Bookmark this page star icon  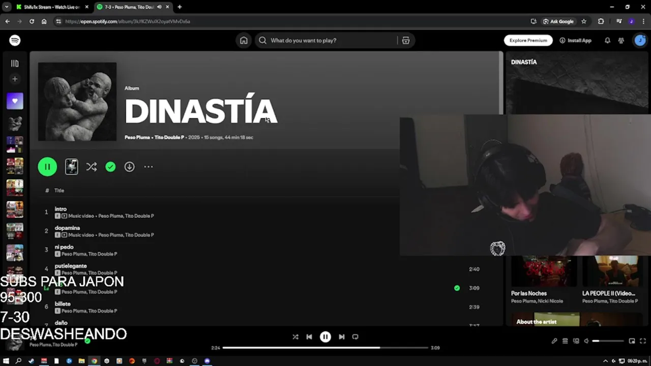[584, 21]
